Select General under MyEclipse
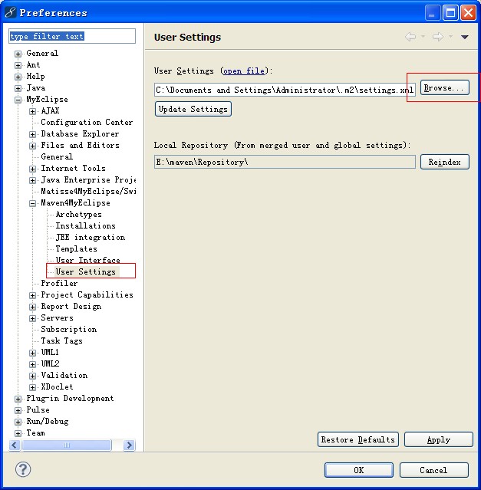Image resolution: width=481 pixels, height=490 pixels. tap(57, 156)
